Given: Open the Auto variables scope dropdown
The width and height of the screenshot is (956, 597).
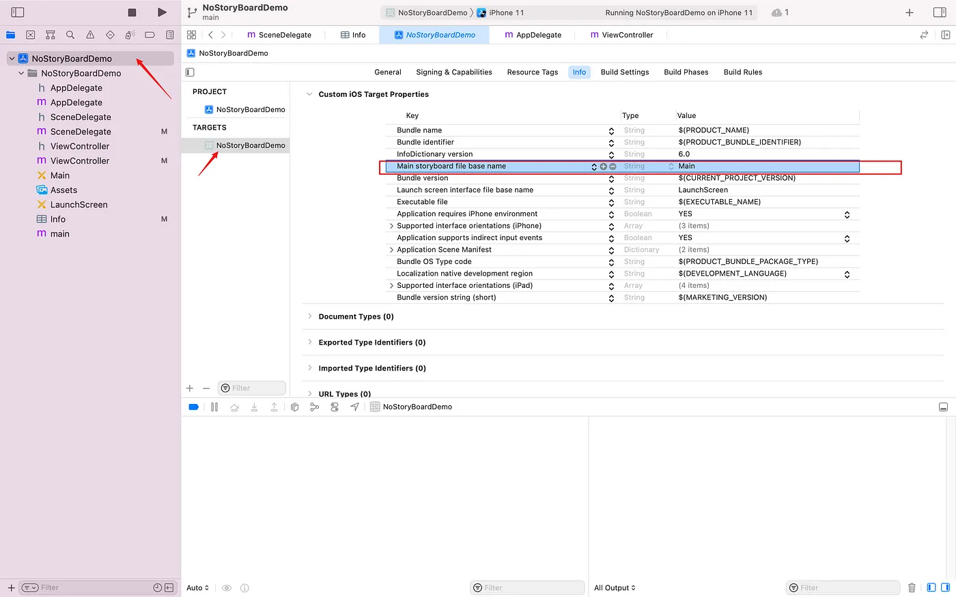Looking at the screenshot, I should (197, 587).
